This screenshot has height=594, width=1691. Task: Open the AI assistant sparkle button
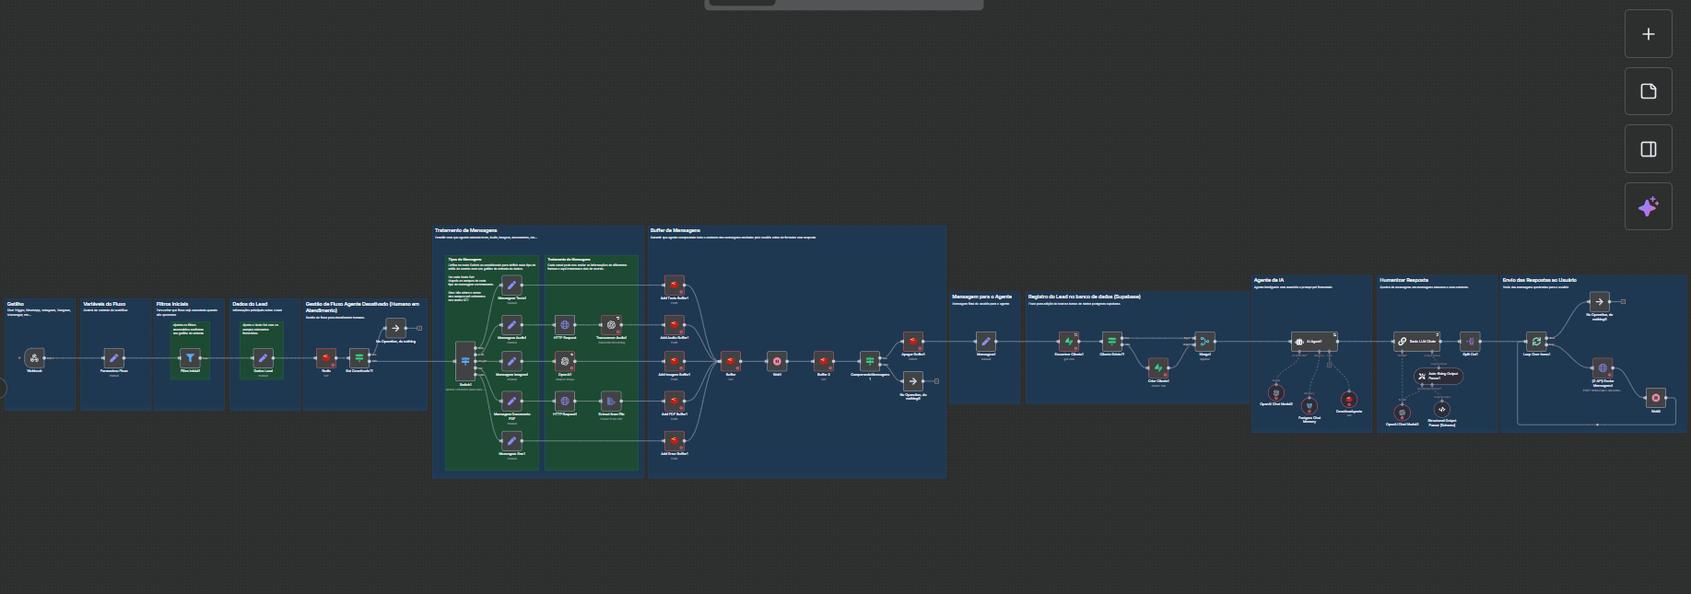tap(1648, 206)
